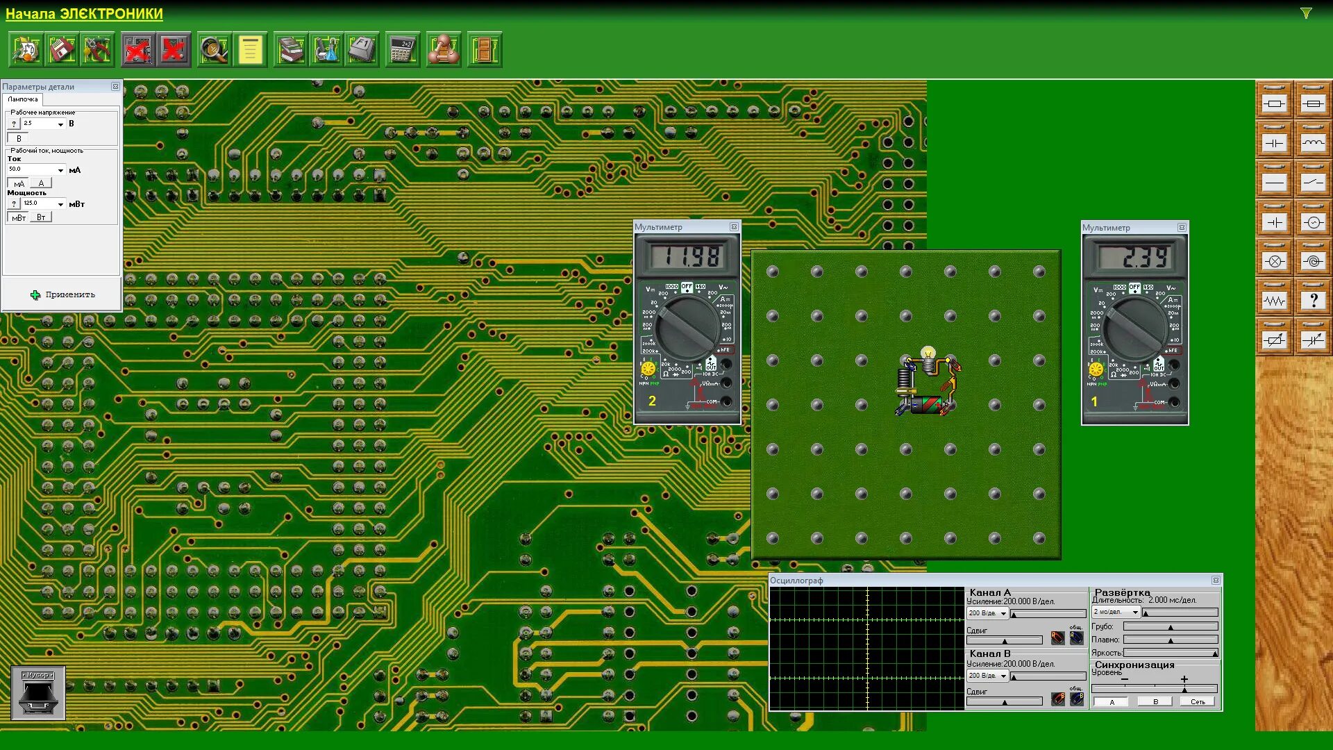Switch power units to Вт
The height and width of the screenshot is (750, 1333).
point(41,217)
